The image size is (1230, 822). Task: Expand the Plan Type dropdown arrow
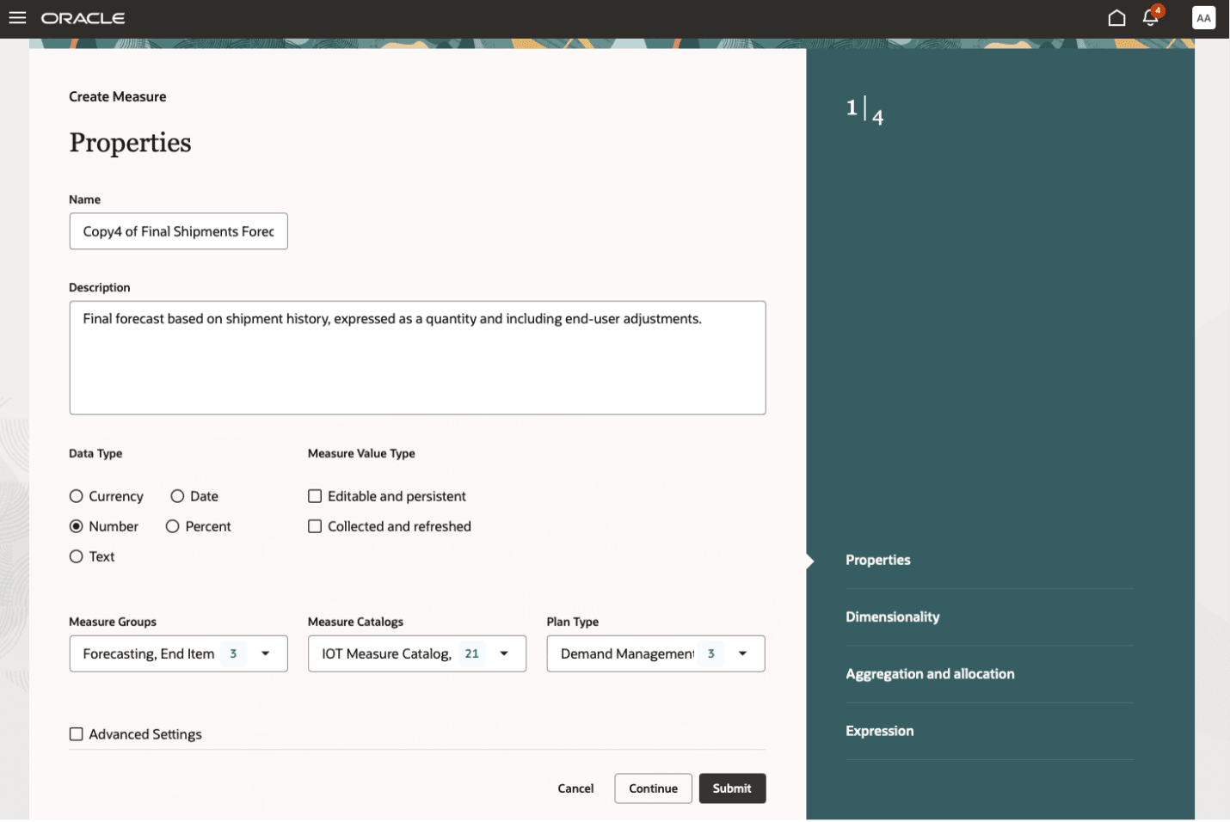[742, 653]
